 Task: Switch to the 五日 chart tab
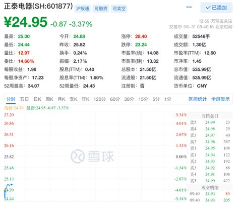pos(24,99)
